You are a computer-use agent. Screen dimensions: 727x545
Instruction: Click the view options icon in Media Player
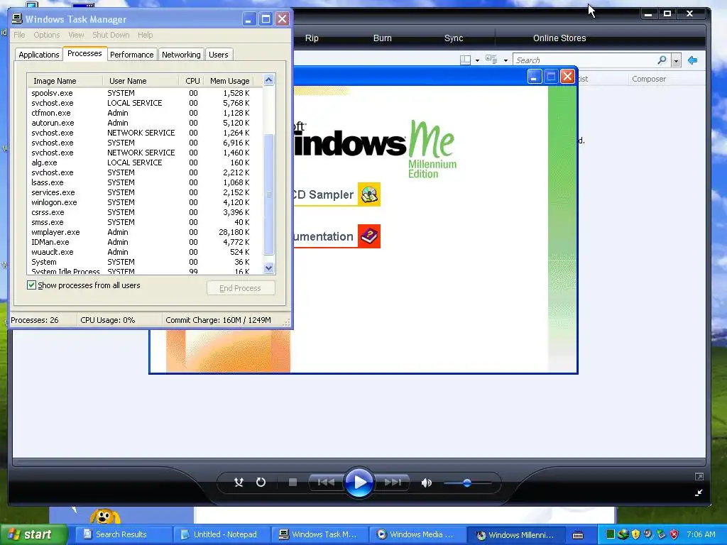coord(491,59)
